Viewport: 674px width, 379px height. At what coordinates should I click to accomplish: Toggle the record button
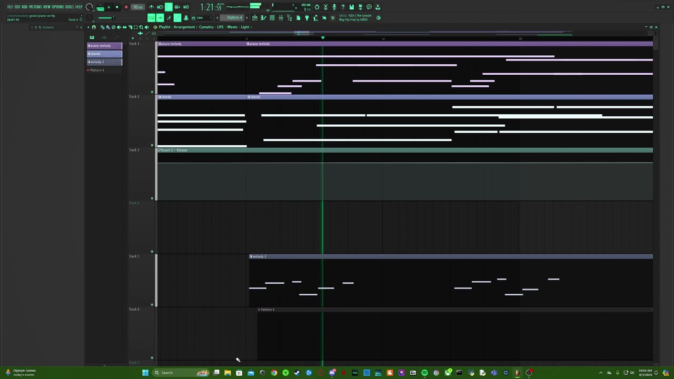click(x=126, y=7)
